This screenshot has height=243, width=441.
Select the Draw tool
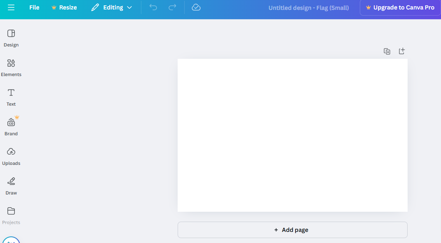coord(11,186)
